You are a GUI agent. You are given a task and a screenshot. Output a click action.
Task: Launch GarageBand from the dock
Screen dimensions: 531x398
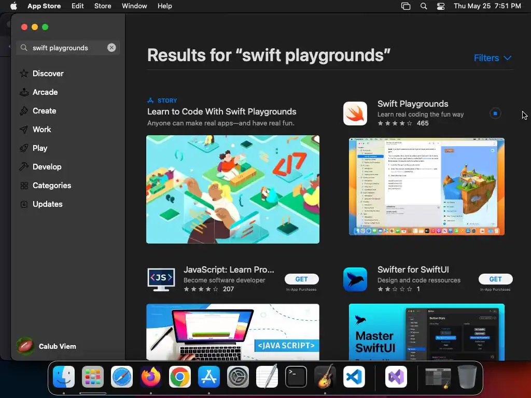[x=325, y=377]
